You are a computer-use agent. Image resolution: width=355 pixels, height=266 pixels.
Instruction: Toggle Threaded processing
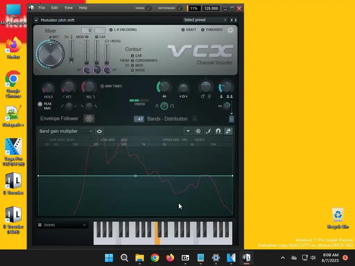pyautogui.click(x=202, y=30)
